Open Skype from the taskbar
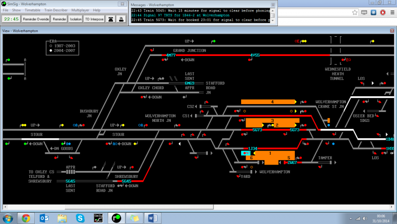 pos(80,218)
